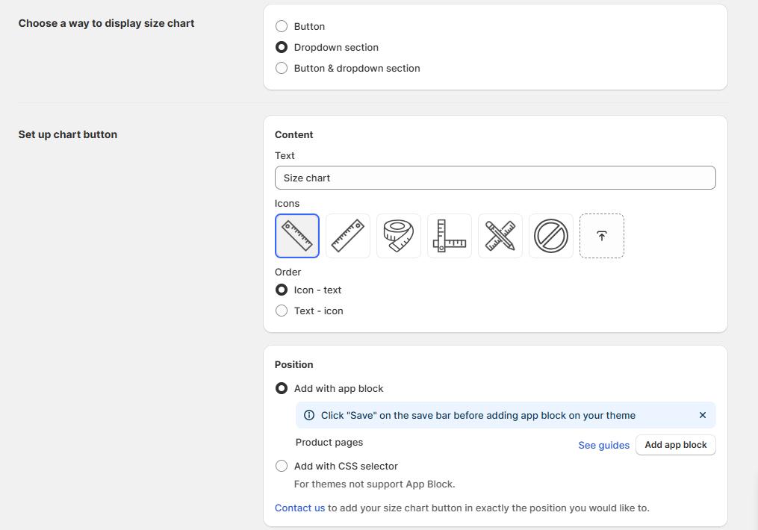Click 'For themes not support App Block.' text

pos(375,484)
